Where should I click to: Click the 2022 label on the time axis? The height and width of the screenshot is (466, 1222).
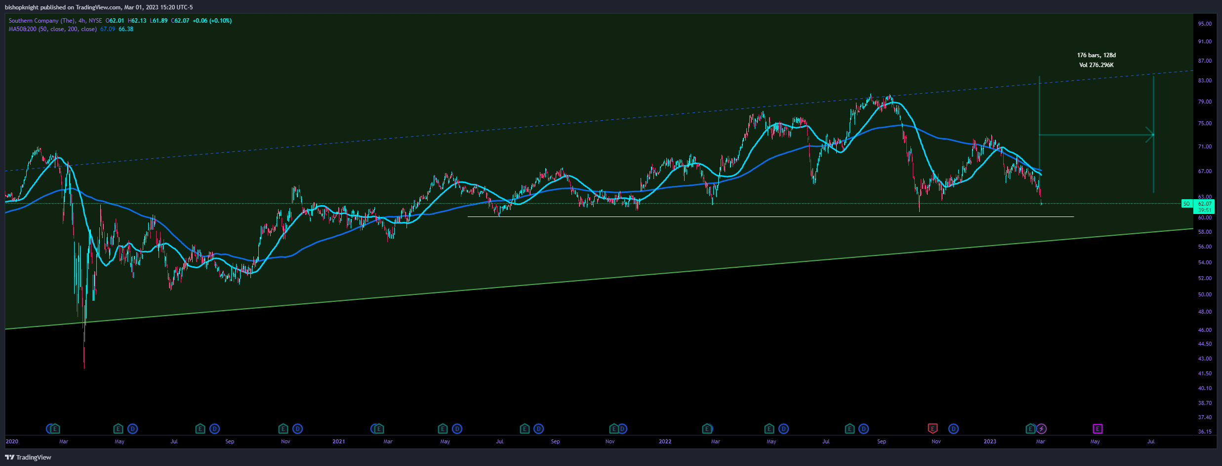[x=665, y=441]
